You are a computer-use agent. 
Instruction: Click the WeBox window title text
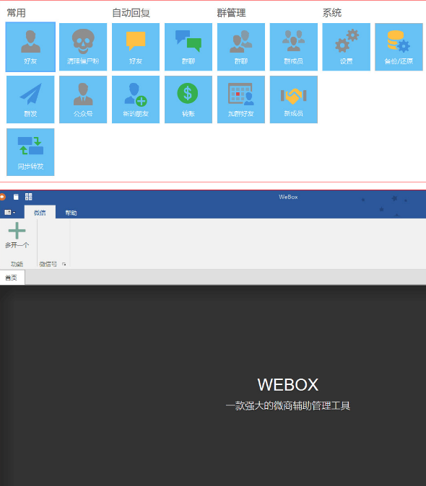click(x=288, y=197)
